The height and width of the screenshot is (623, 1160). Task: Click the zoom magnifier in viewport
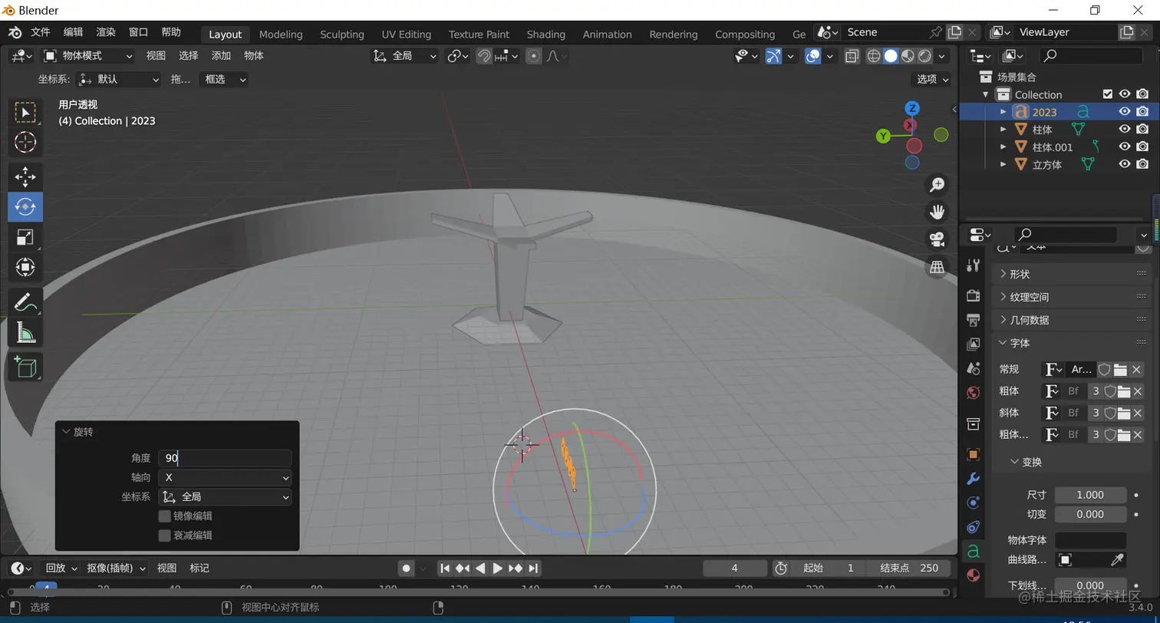937,185
